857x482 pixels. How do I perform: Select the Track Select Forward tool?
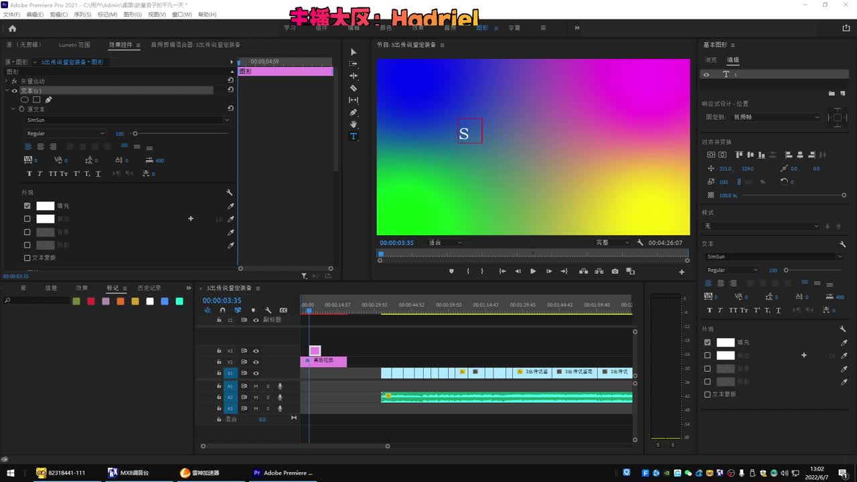coord(354,64)
